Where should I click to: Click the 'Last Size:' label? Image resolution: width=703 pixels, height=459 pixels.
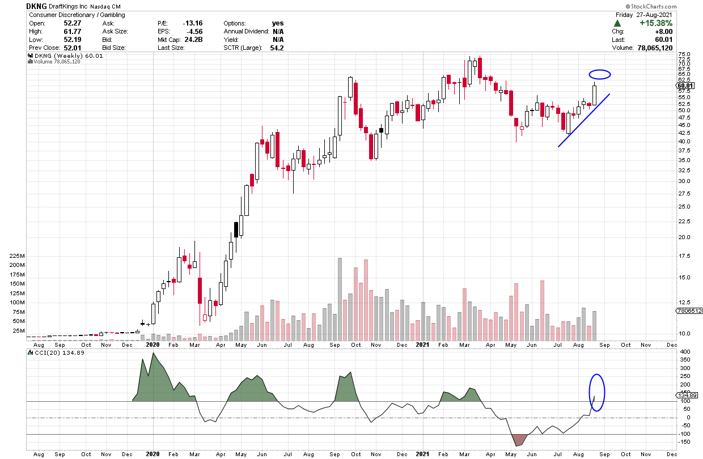pyautogui.click(x=171, y=48)
